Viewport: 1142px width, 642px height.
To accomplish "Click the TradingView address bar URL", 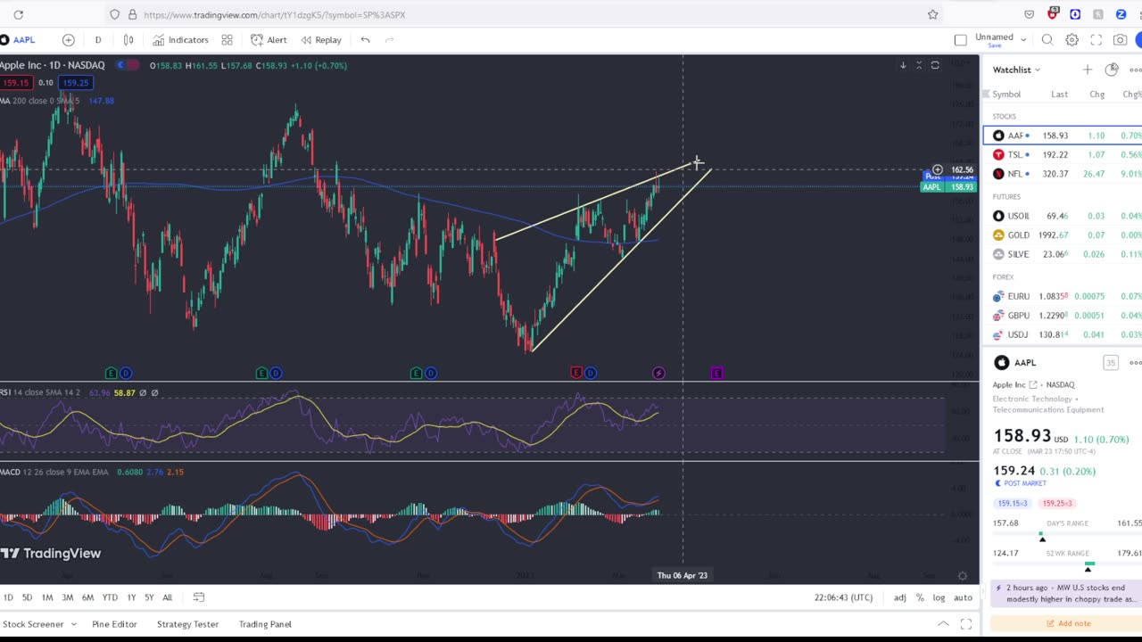I will (x=275, y=15).
